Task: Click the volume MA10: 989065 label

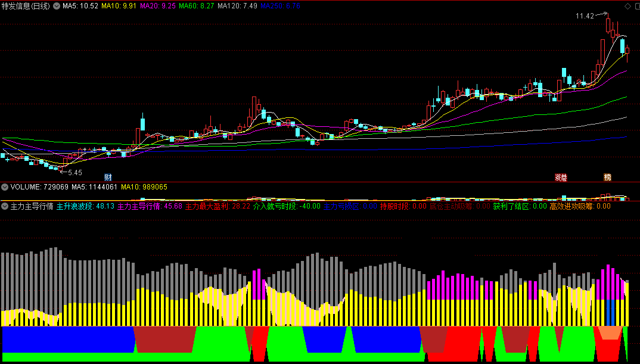Action: [x=144, y=187]
